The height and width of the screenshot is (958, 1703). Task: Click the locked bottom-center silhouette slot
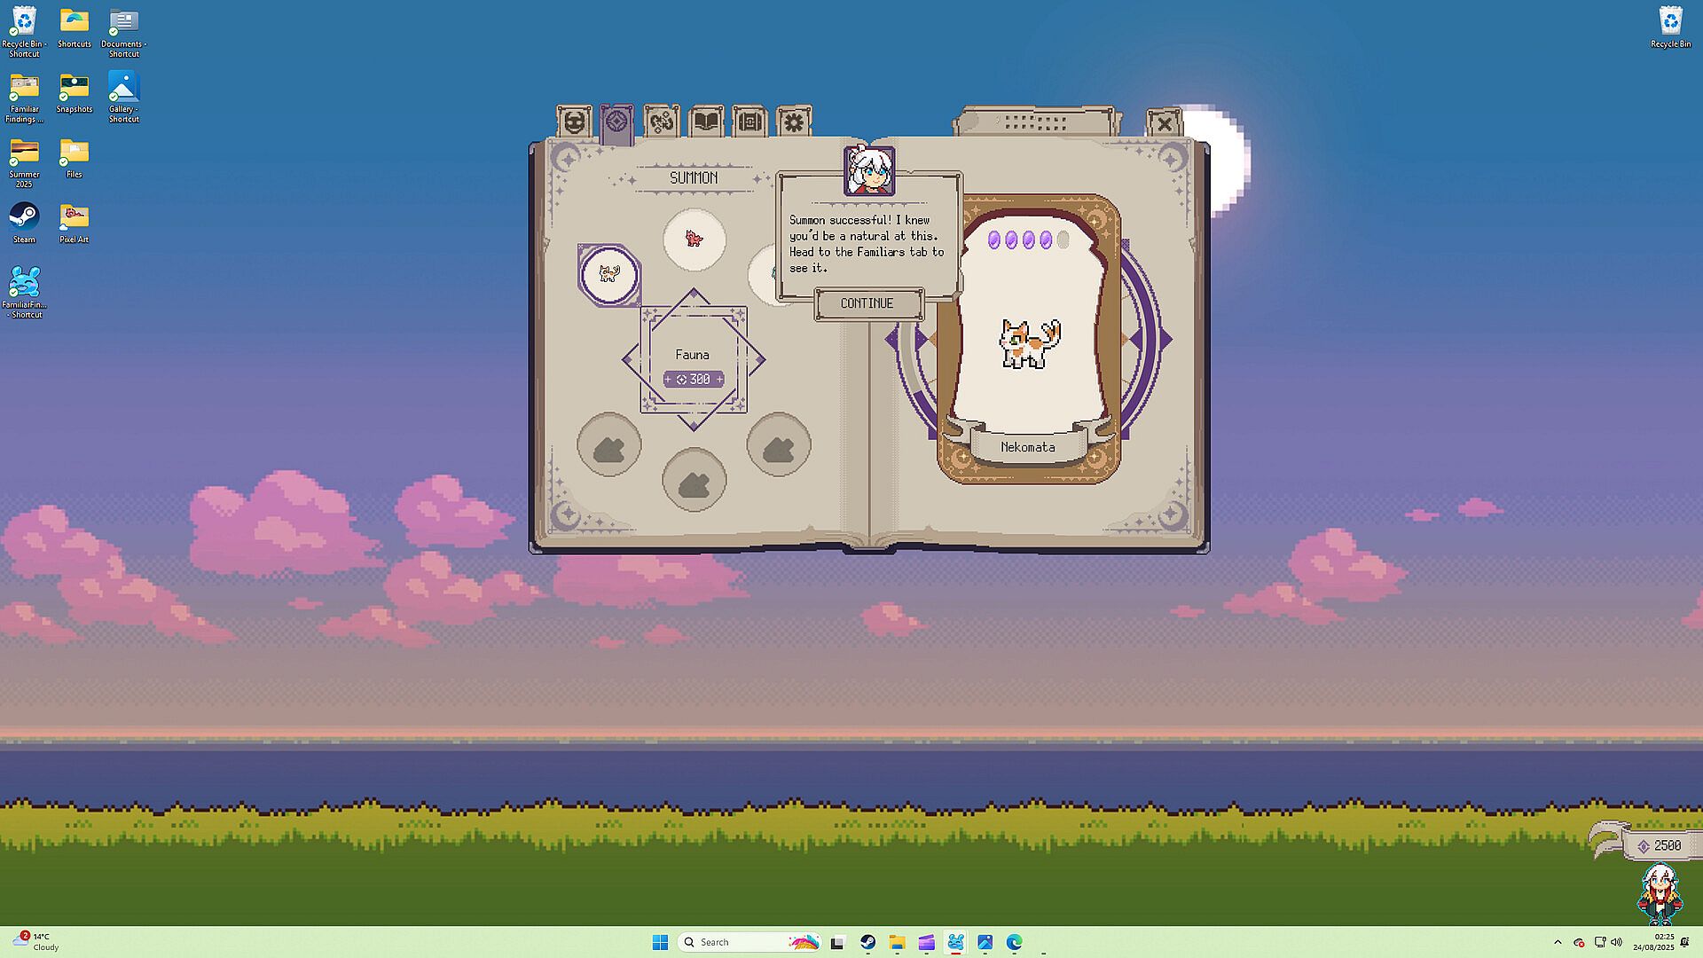(694, 480)
